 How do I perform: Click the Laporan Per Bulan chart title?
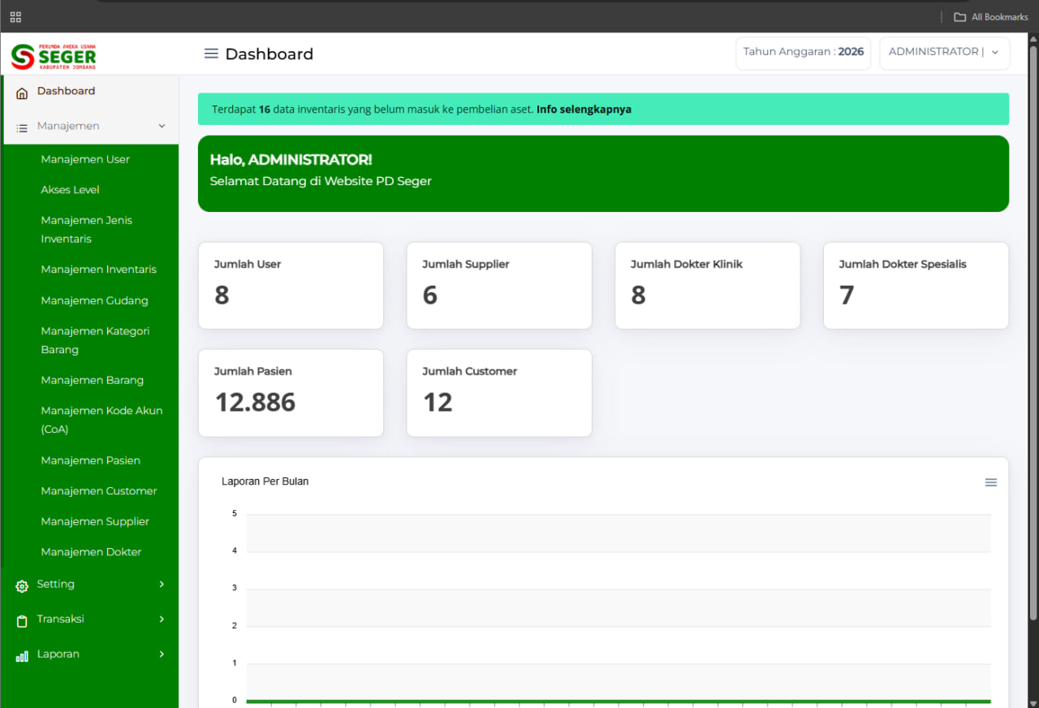click(x=265, y=481)
